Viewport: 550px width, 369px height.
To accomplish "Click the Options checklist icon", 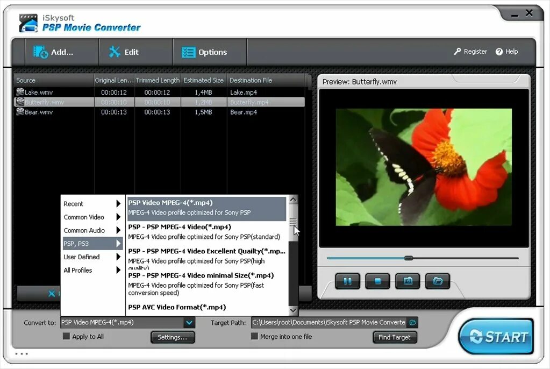I will point(188,52).
